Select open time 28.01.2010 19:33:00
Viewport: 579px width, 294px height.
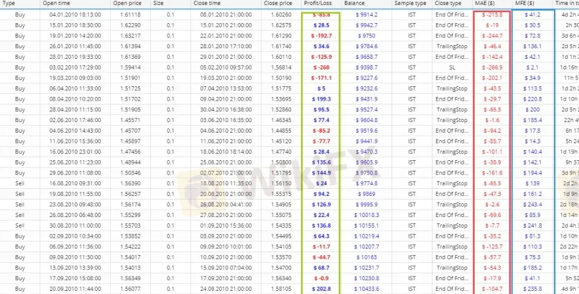(x=75, y=57)
